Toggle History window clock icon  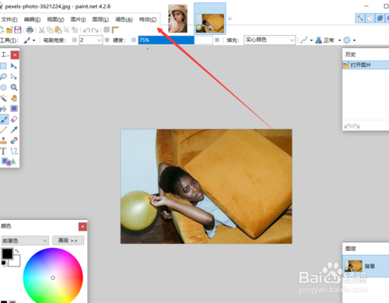click(x=370, y=18)
